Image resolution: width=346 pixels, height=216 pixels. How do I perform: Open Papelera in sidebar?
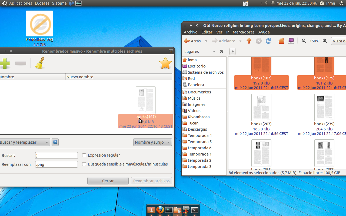[196, 85]
